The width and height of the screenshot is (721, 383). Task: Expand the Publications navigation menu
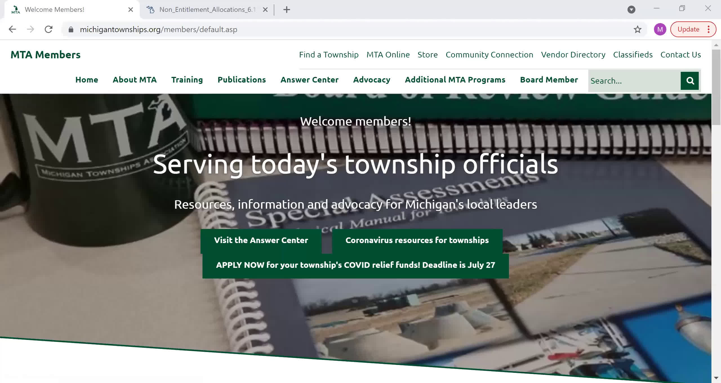tap(242, 80)
